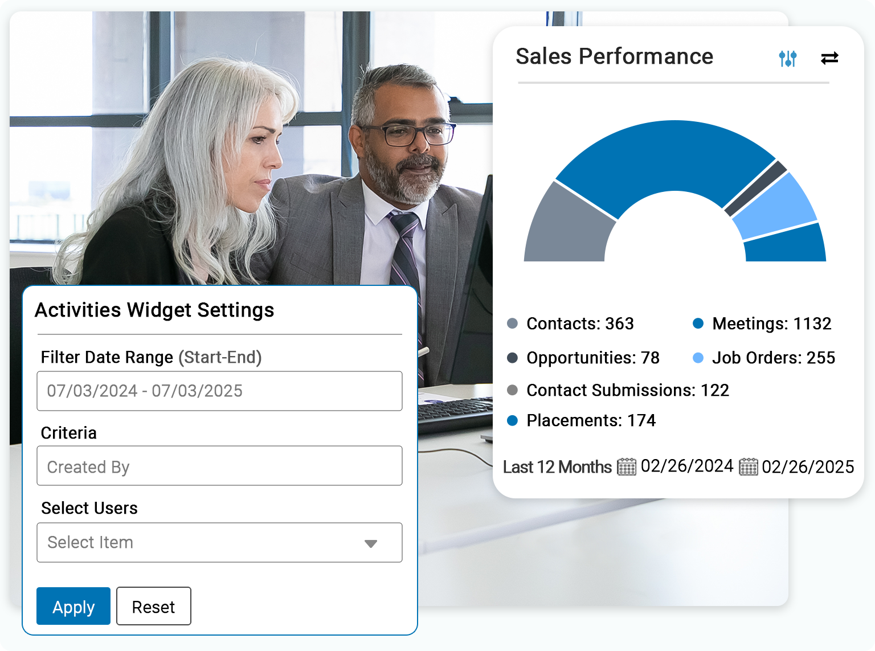Click the Placements blue color dot
This screenshot has width=875, height=651.
tap(512, 421)
